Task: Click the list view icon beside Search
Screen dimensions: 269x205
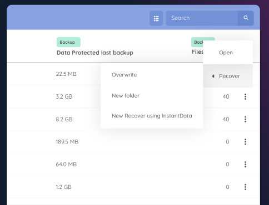Action: pos(156,18)
